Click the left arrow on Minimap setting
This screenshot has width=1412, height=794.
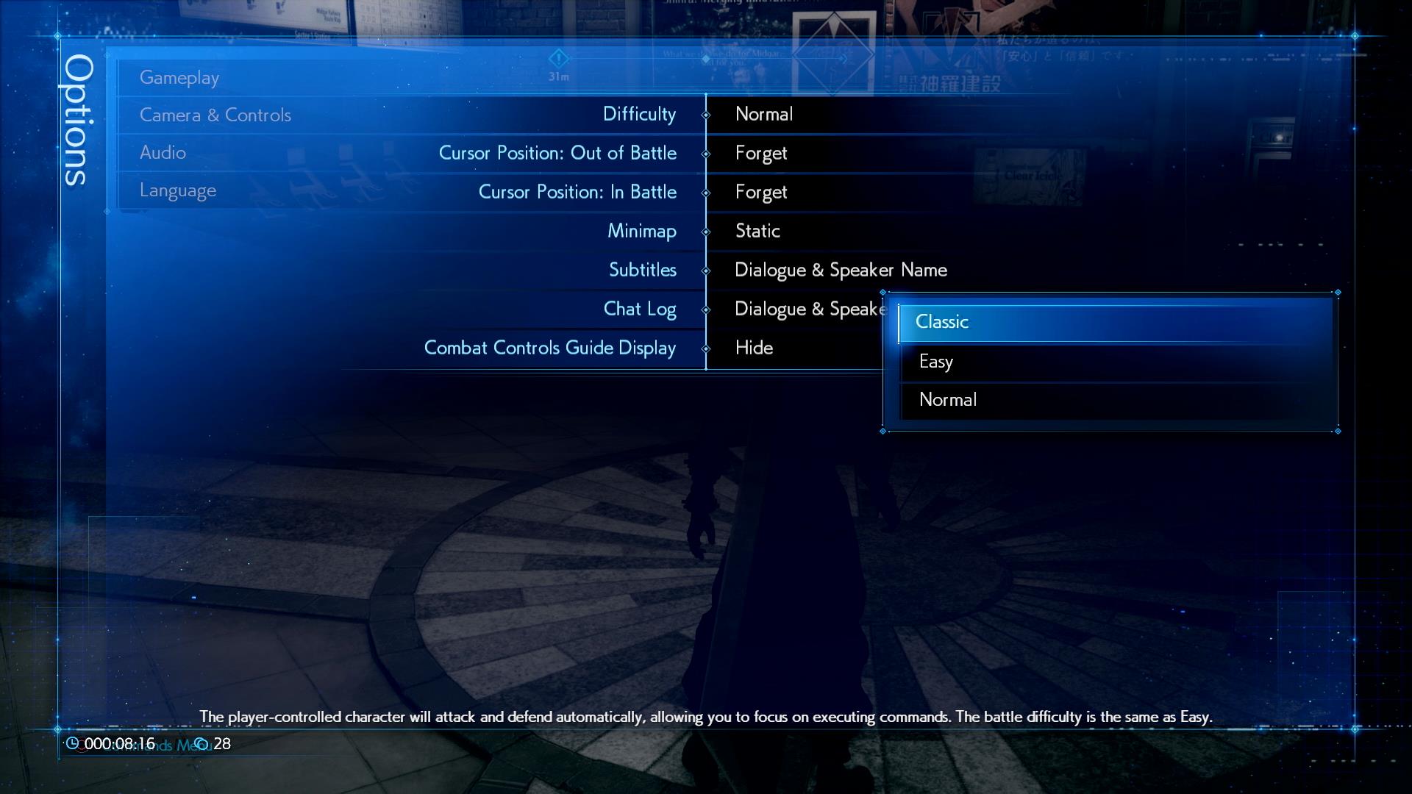(x=705, y=231)
